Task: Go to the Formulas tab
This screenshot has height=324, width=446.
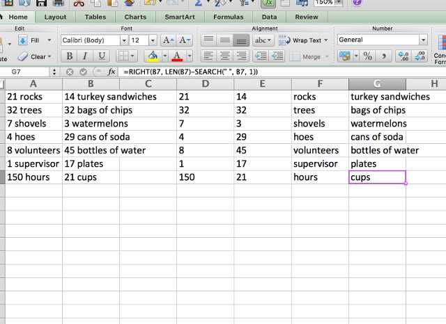Action: (x=229, y=17)
